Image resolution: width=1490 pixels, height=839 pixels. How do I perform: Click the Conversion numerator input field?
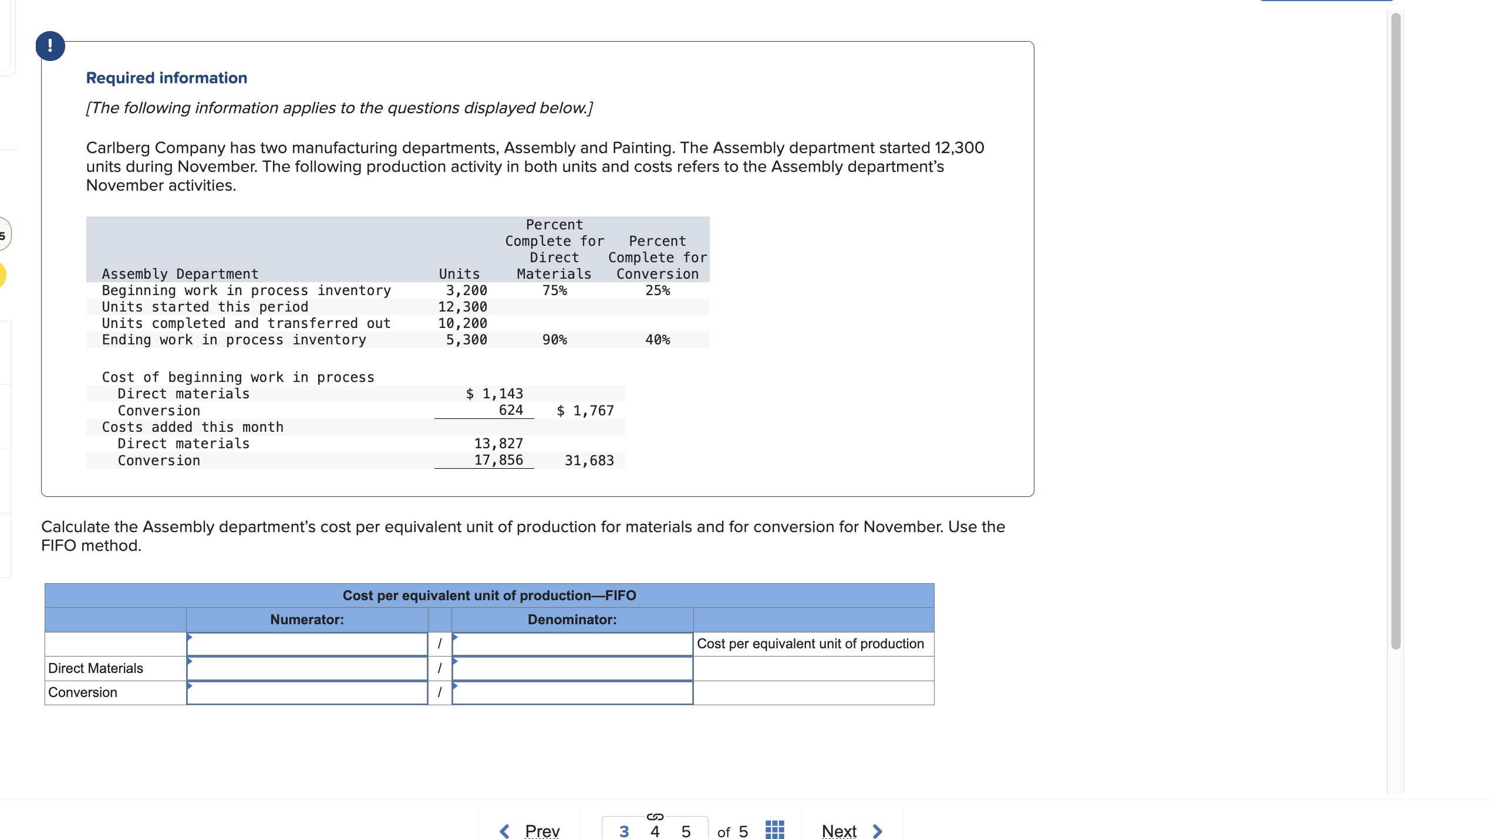(308, 692)
